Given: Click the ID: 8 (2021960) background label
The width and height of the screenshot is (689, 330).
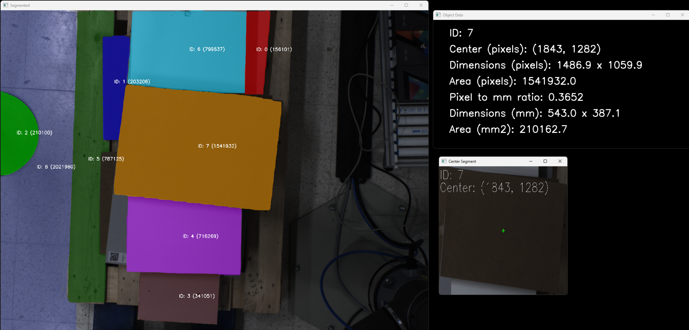Looking at the screenshot, I should pos(56,167).
